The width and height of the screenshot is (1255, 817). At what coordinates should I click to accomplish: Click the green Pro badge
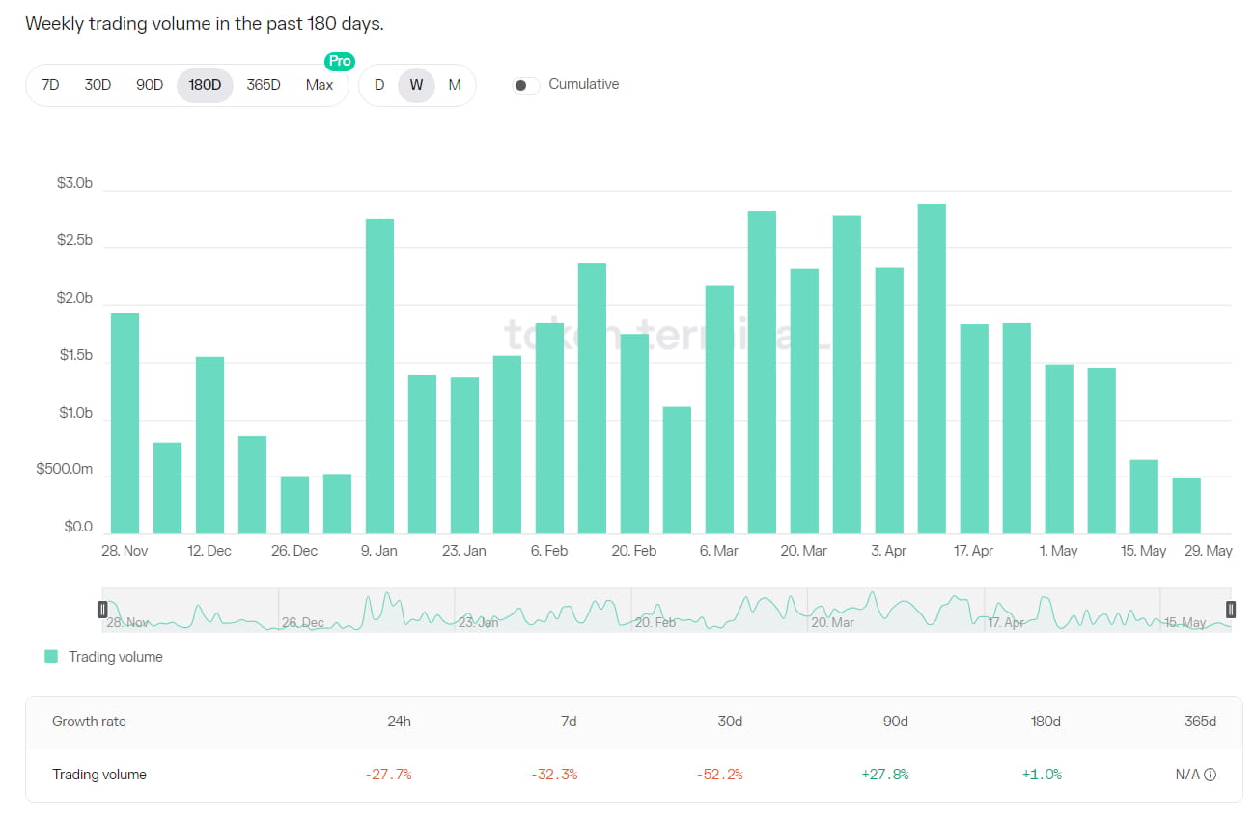click(340, 61)
